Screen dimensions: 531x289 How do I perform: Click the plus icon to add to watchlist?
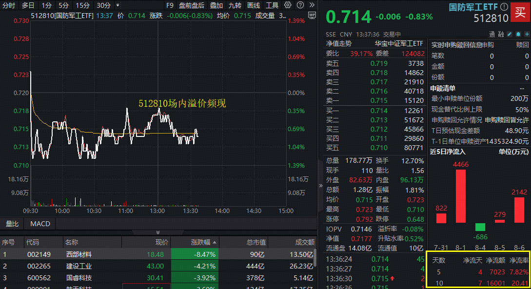tap(528, 34)
